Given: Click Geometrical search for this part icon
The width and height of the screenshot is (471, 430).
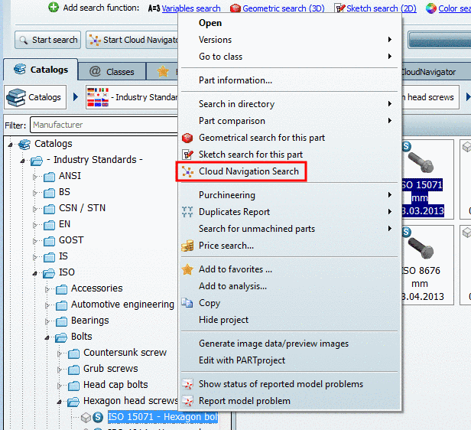Looking at the screenshot, I should 187,138.
